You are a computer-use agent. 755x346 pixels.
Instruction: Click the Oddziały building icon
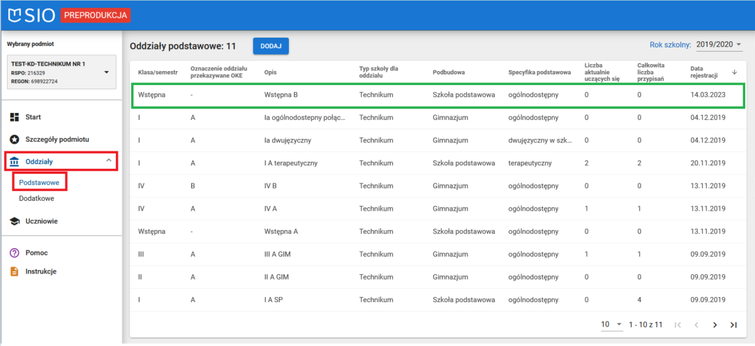coord(14,162)
